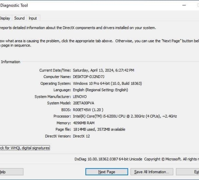The height and width of the screenshot is (180, 199).
Task: Click system model 20ETA00PVA
Action: [84, 103]
